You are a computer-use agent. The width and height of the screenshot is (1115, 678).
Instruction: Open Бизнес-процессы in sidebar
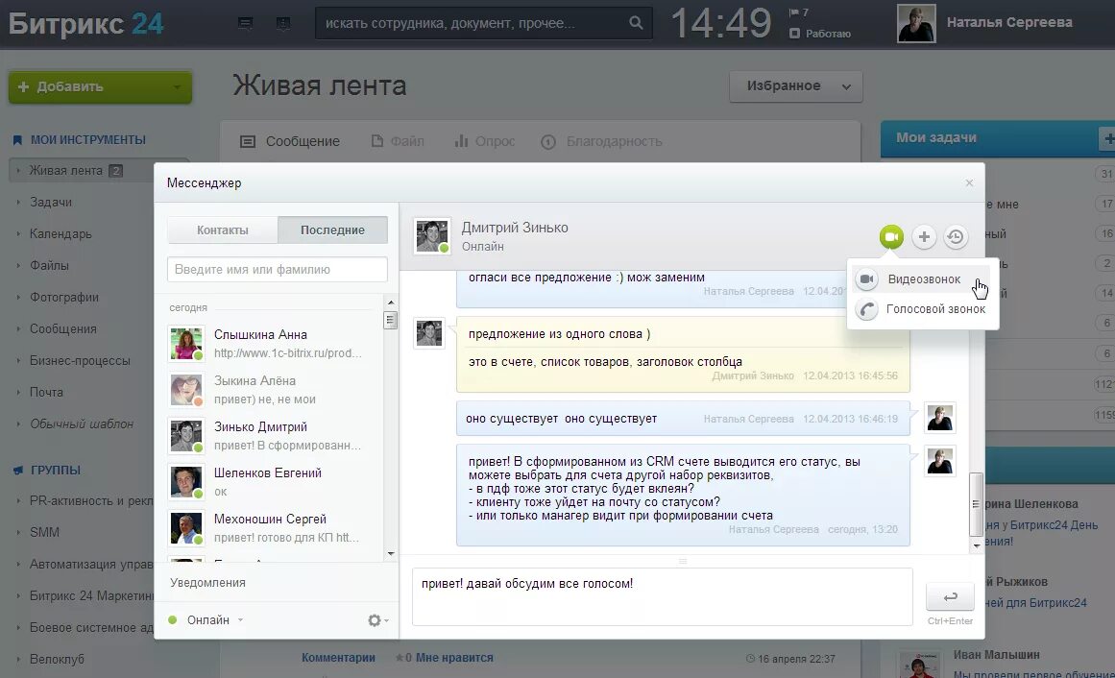tap(80, 361)
